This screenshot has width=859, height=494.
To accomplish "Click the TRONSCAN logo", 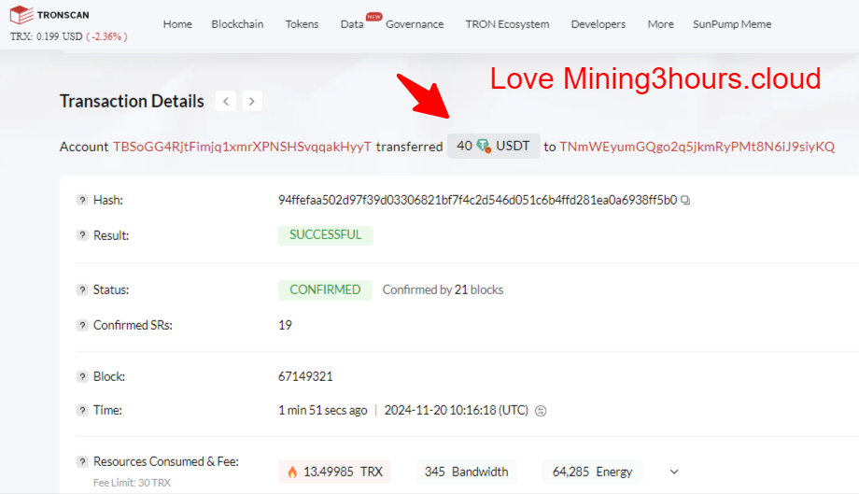I will click(49, 15).
